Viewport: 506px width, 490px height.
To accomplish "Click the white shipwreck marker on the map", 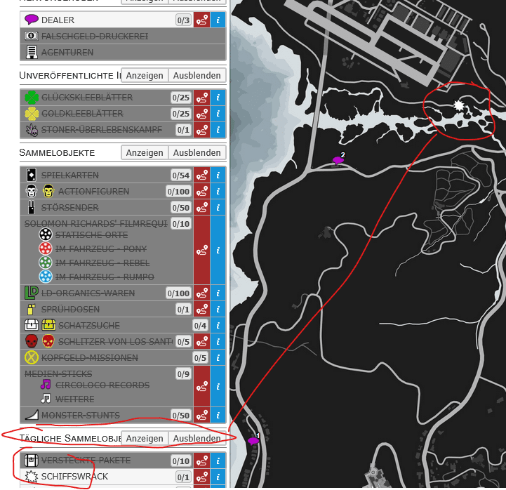I will (458, 105).
